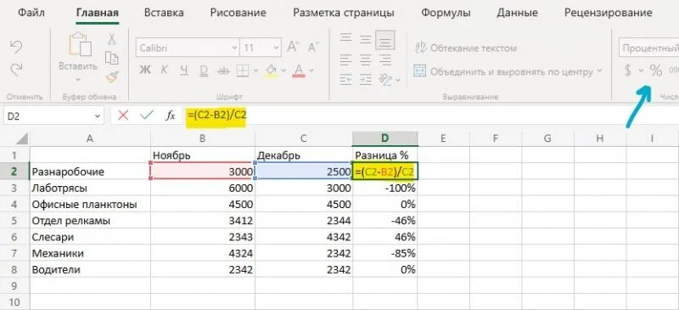Cut selection with the scissors icon
Viewport: 679px width, 310px height.
[x=112, y=39]
